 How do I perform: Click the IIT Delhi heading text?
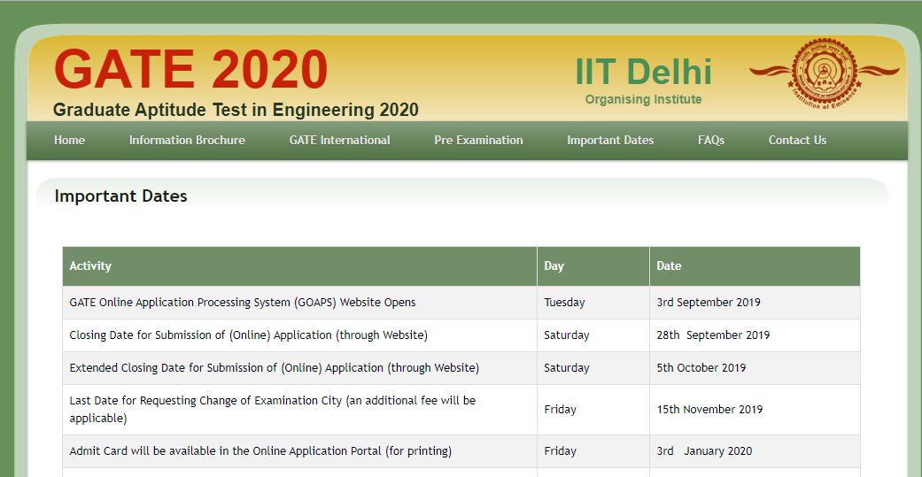coord(643,72)
